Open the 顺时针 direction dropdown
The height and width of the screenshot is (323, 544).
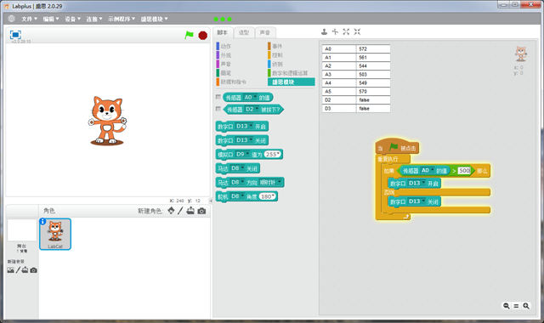[270, 182]
